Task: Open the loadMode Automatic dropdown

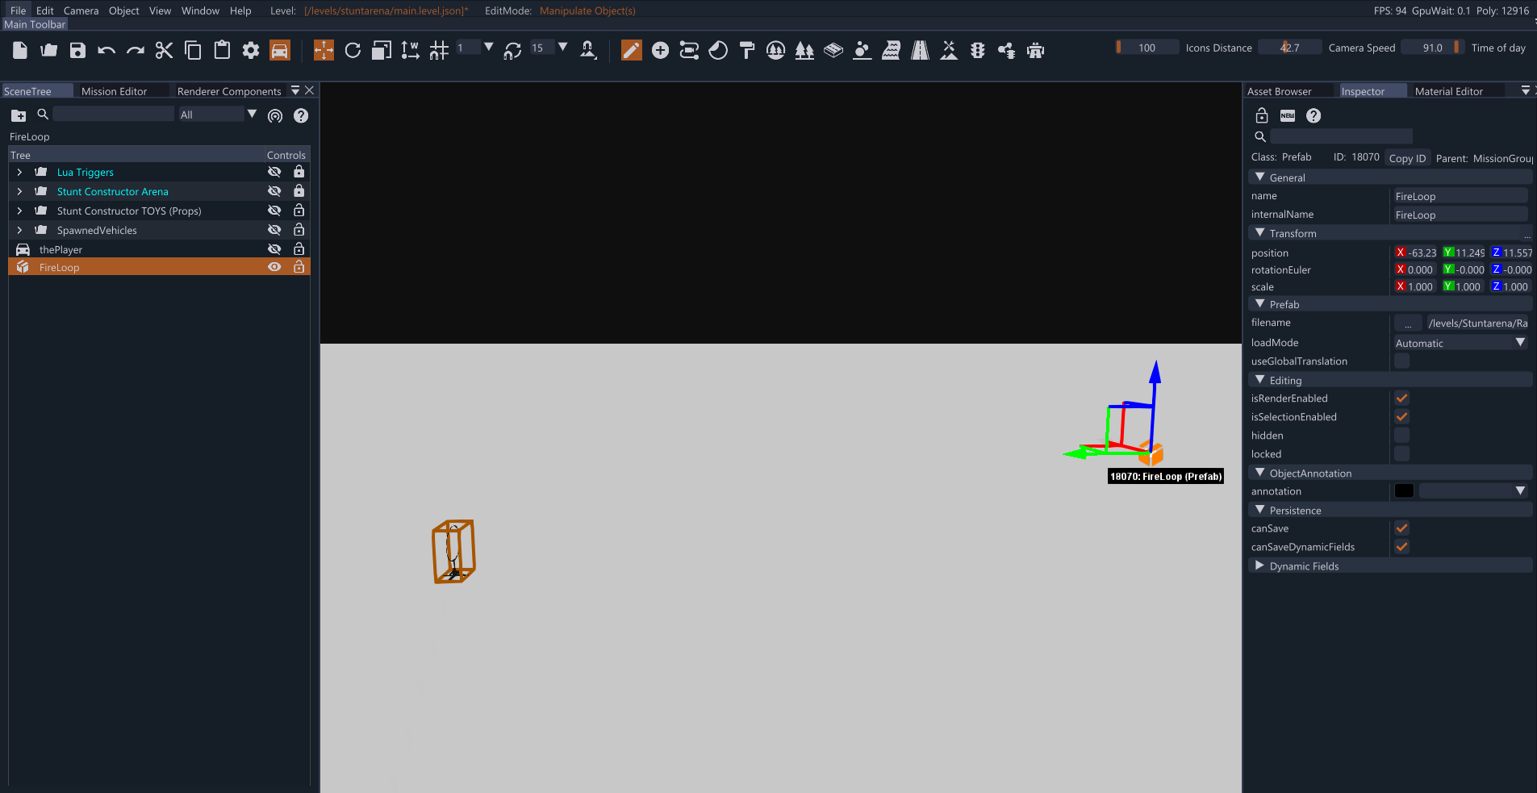Action: coord(1460,343)
